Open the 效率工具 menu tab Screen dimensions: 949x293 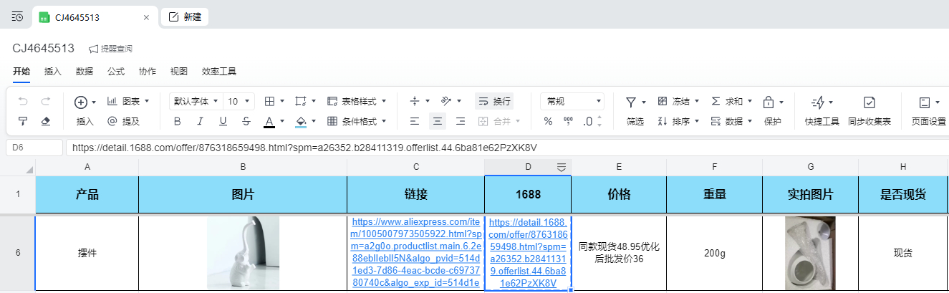coord(218,72)
